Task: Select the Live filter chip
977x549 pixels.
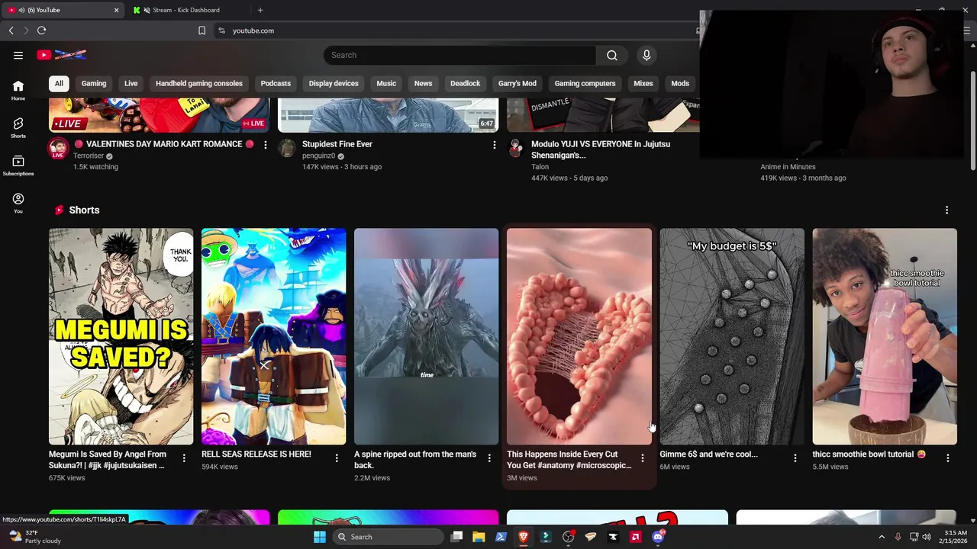Action: (131, 83)
